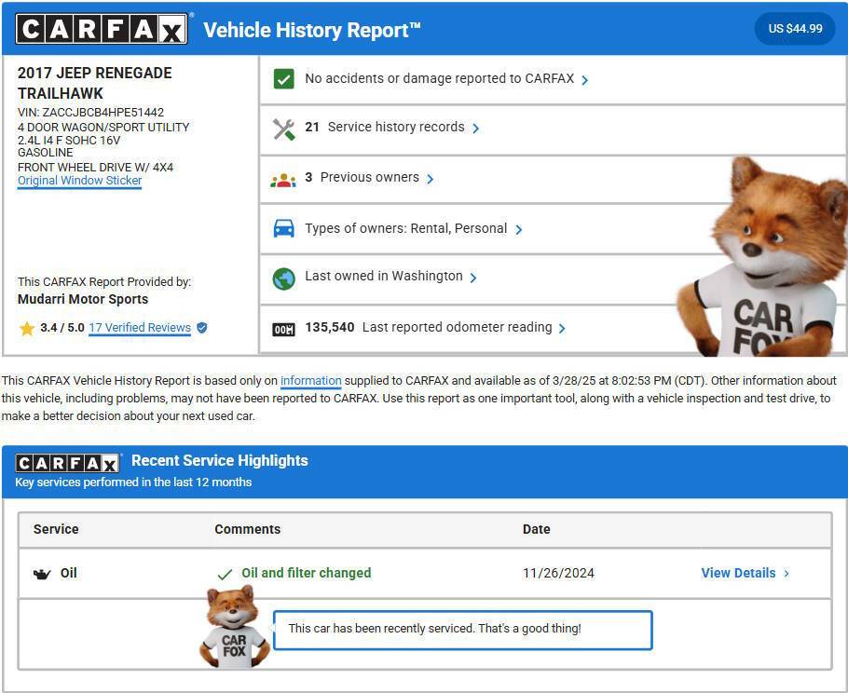The width and height of the screenshot is (848, 693).
Task: Click the oil can icon in Service row
Action: (x=42, y=574)
